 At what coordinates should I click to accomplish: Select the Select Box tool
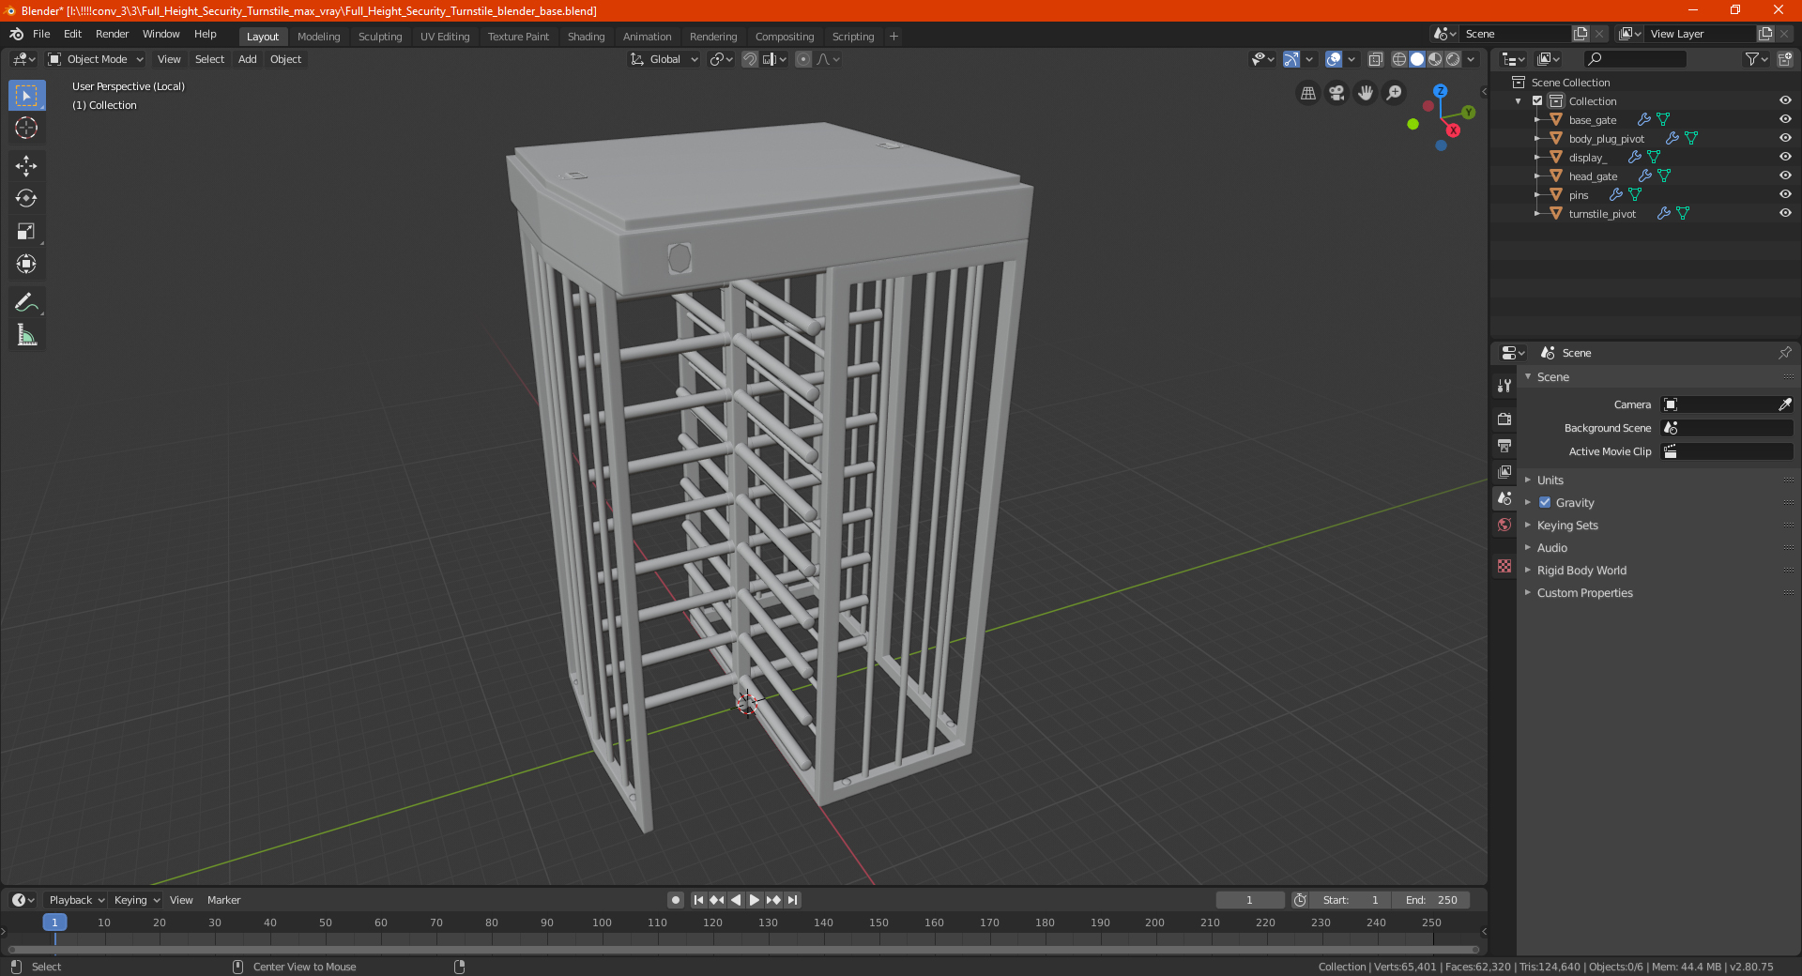pyautogui.click(x=26, y=96)
